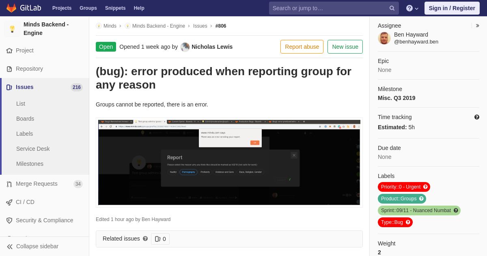Click the Issues icon in sidebar

point(9,87)
